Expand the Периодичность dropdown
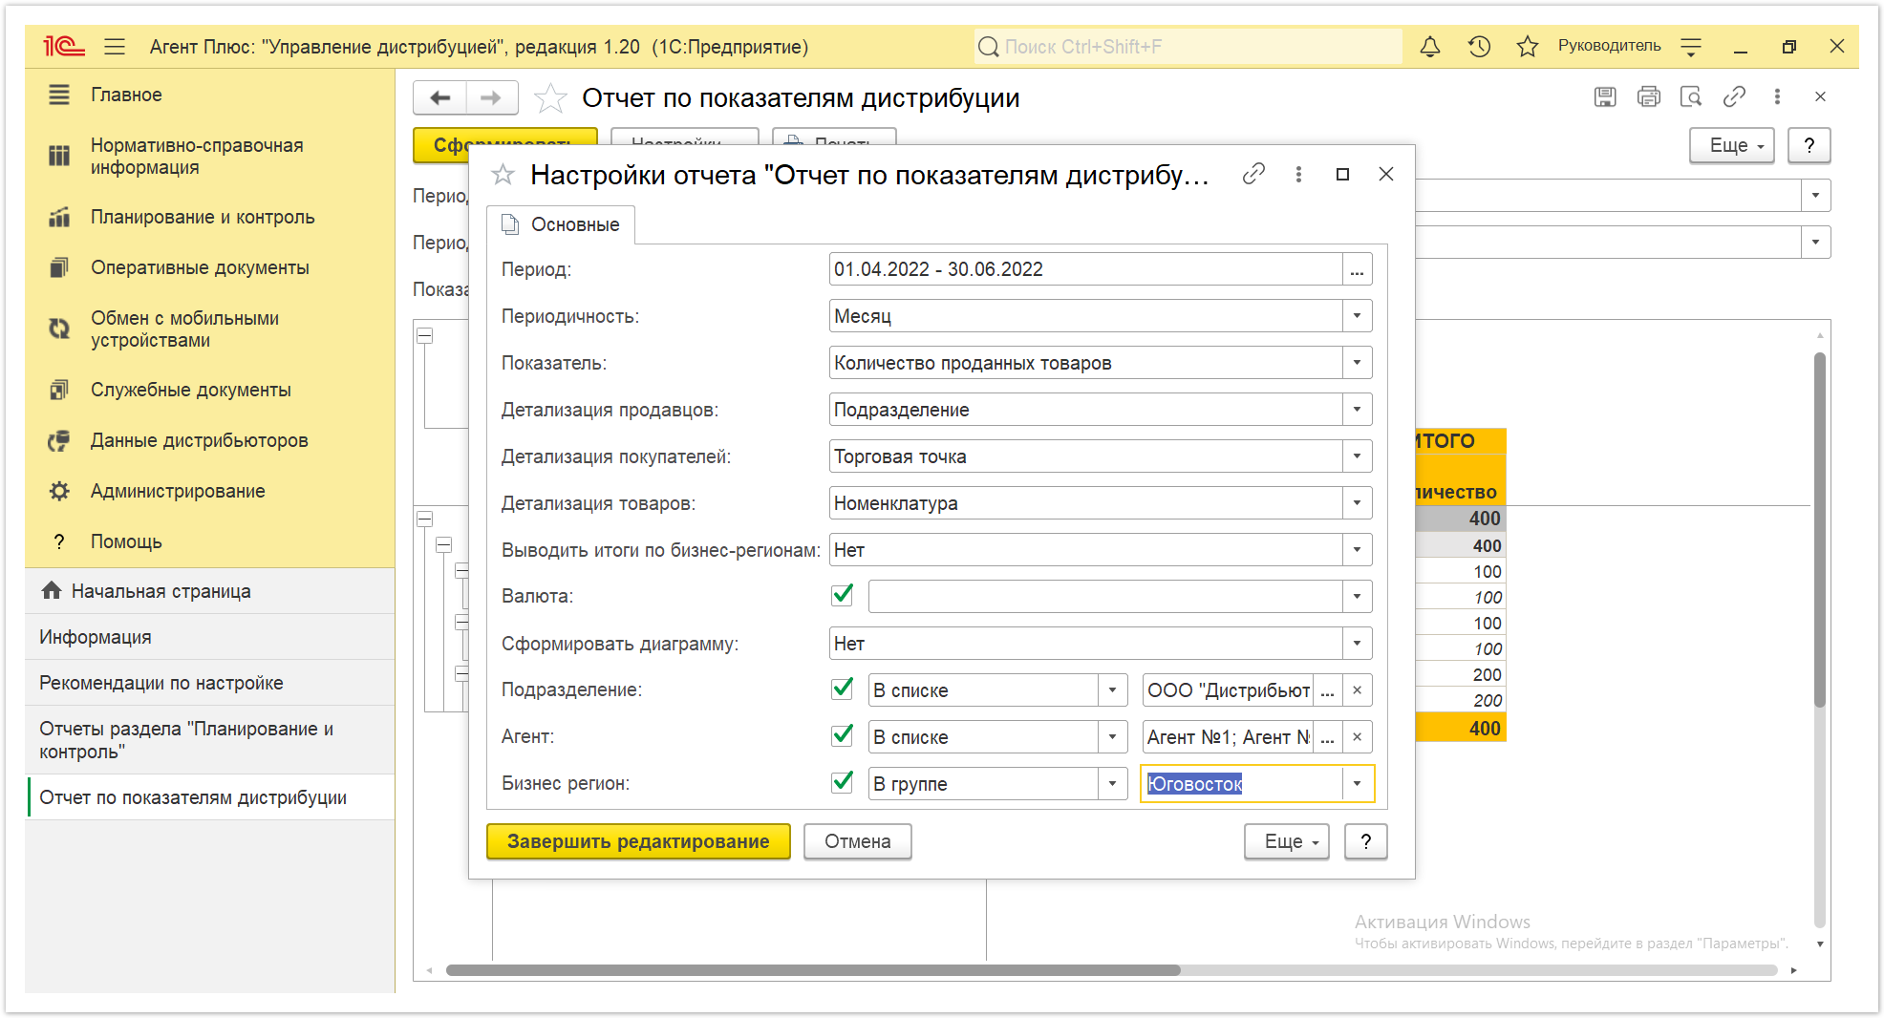Image resolution: width=1884 pixels, height=1018 pixels. [x=1357, y=316]
